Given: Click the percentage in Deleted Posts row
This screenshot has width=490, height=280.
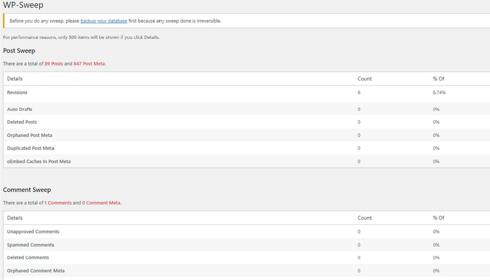Looking at the screenshot, I should click(x=436, y=122).
